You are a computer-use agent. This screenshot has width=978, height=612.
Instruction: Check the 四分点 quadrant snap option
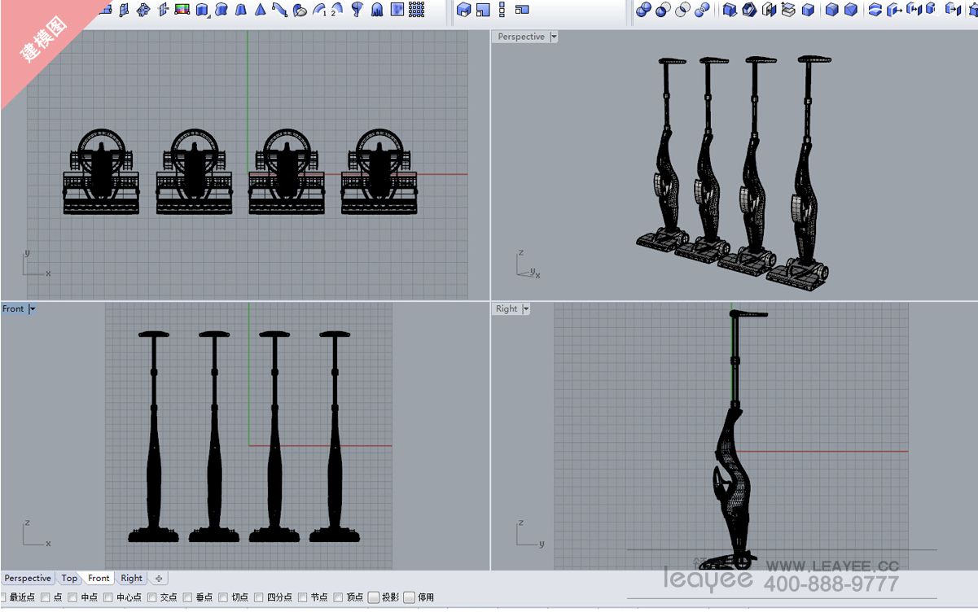(259, 597)
